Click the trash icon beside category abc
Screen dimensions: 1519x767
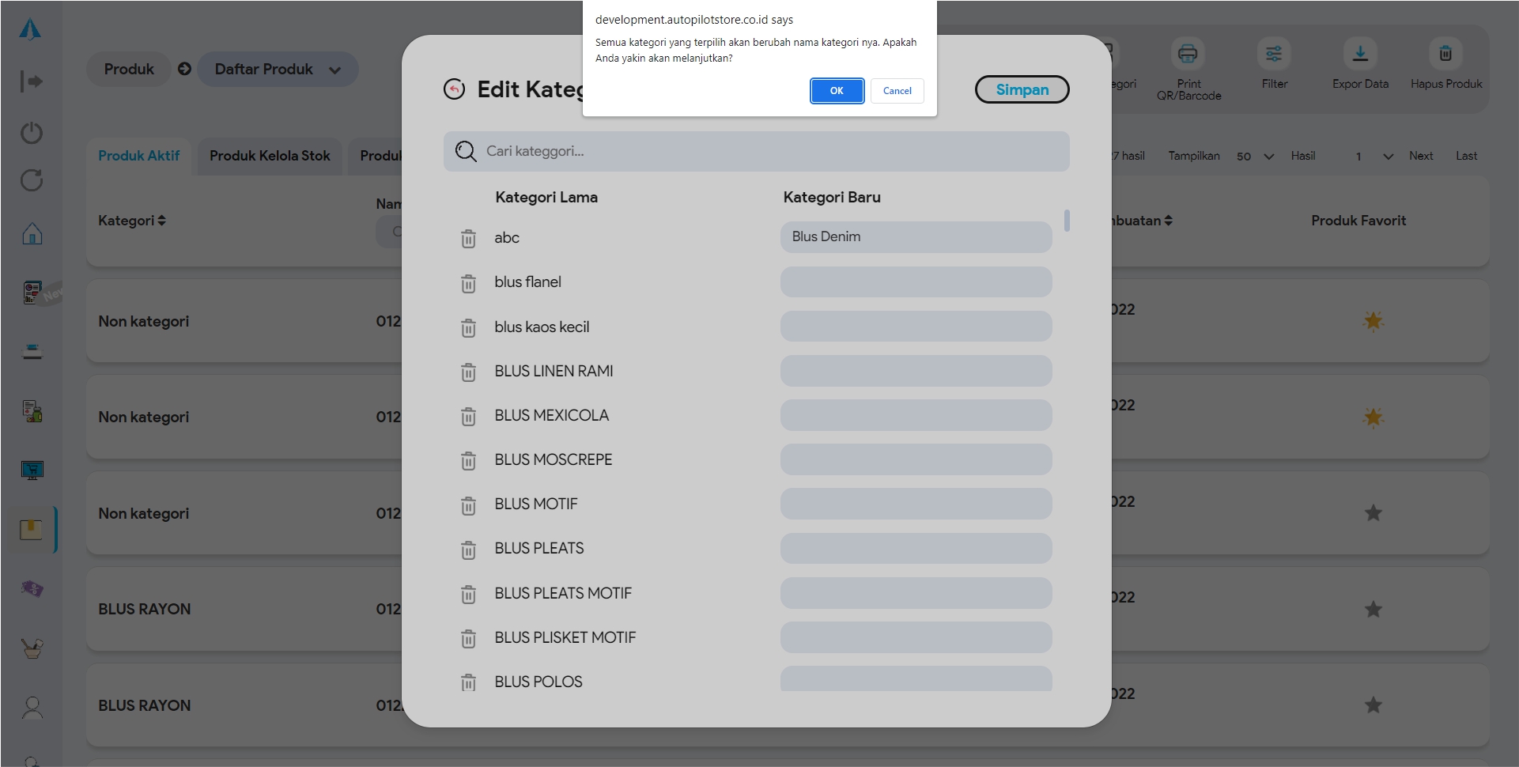click(468, 238)
